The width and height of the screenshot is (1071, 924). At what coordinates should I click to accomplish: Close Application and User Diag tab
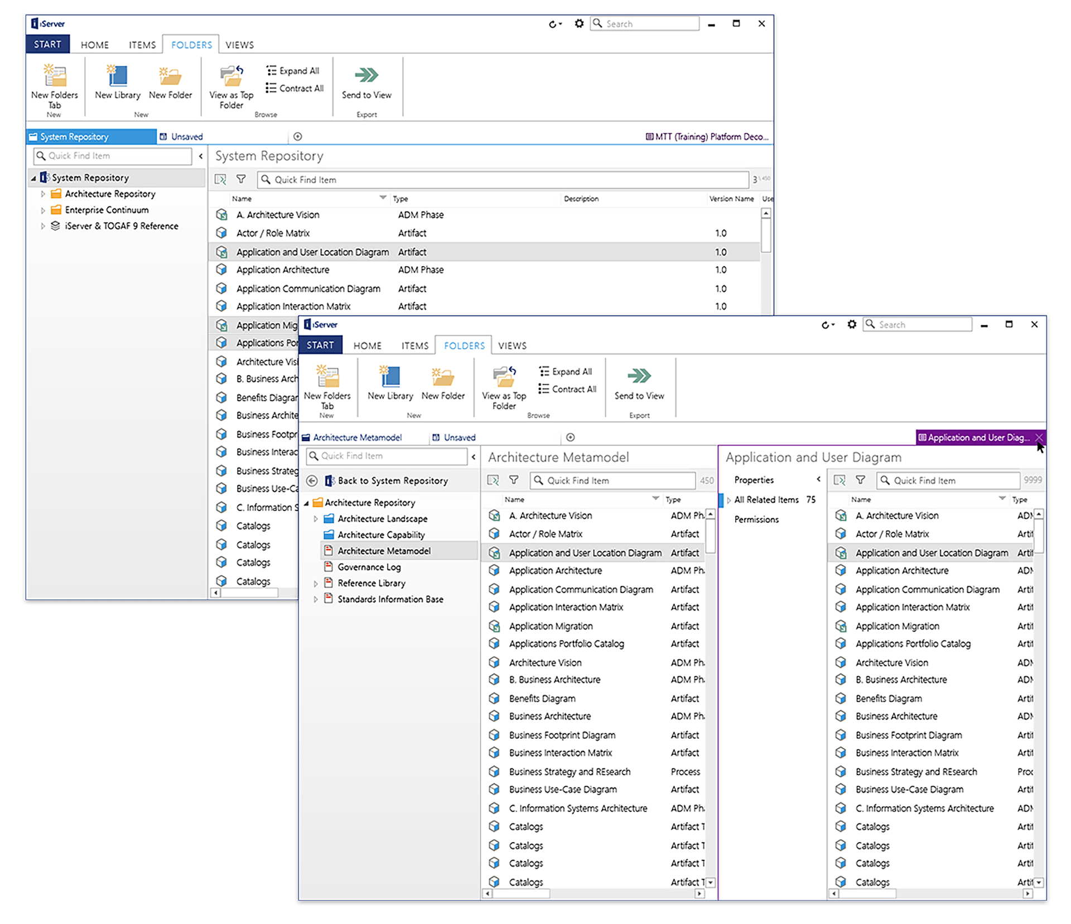tap(1039, 437)
